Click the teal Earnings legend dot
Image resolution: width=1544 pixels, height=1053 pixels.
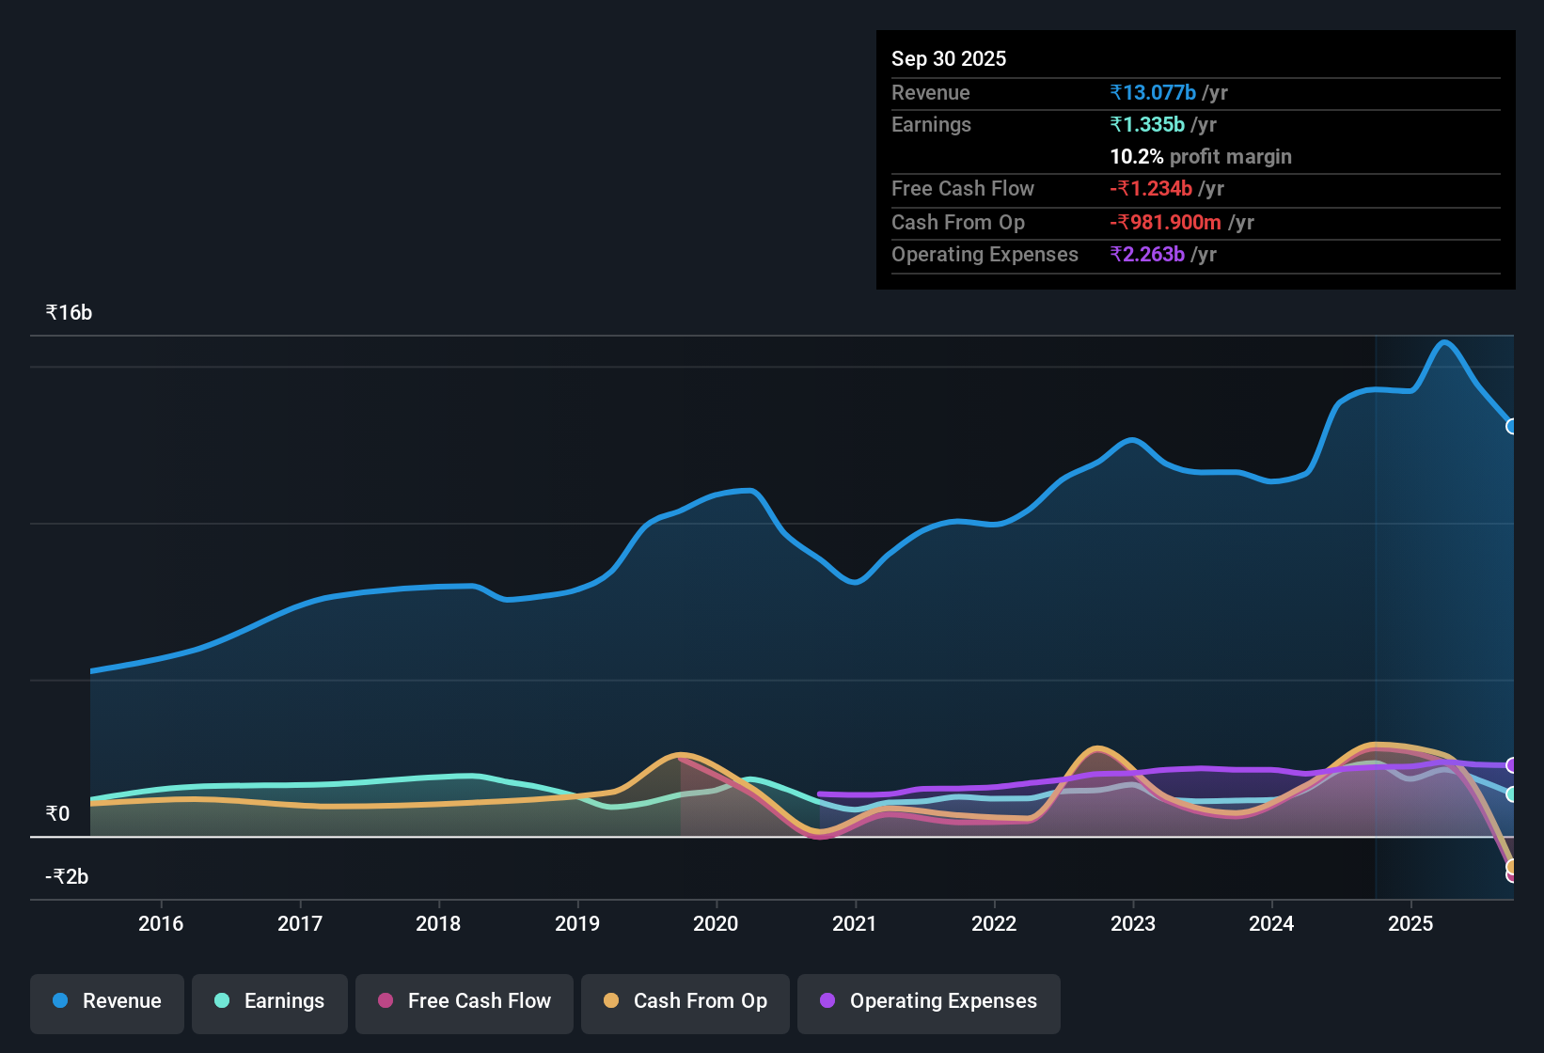(x=222, y=1000)
